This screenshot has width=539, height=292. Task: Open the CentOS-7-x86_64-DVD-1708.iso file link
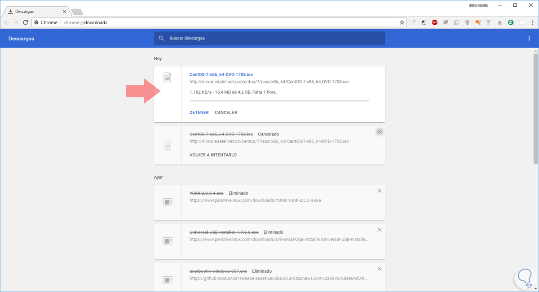[x=221, y=74]
